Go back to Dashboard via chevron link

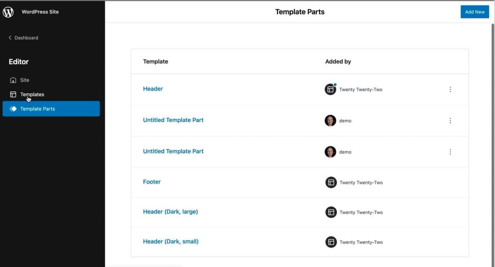23,38
